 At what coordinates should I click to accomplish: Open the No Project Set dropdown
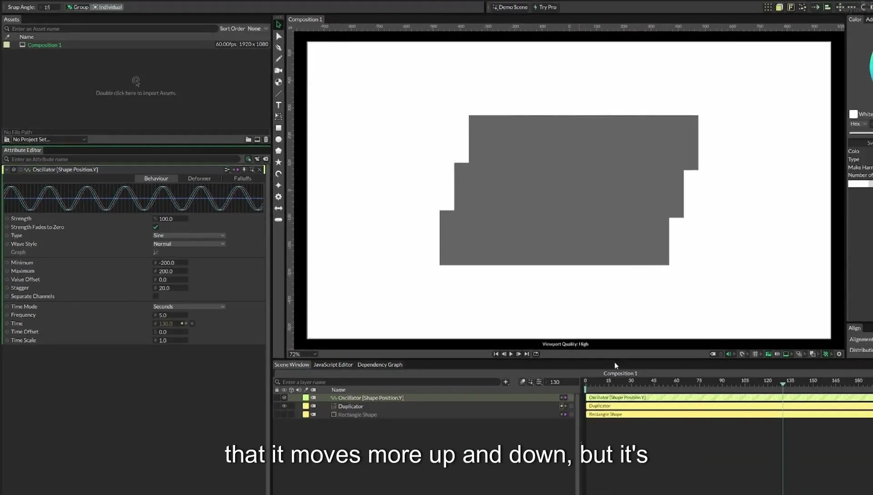coord(49,140)
